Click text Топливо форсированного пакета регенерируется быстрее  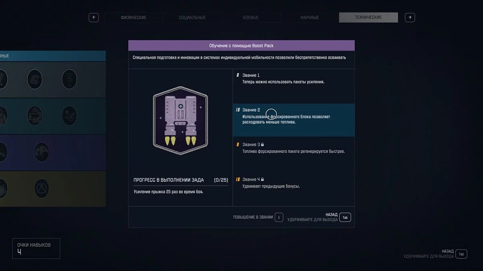pos(293,152)
